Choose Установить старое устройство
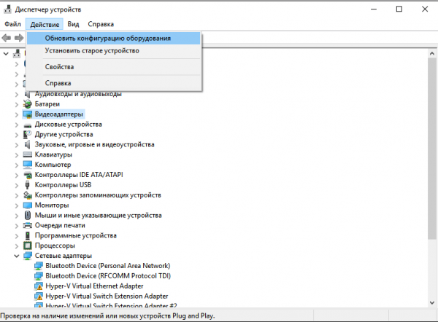The height and width of the screenshot is (322, 438). [114, 51]
